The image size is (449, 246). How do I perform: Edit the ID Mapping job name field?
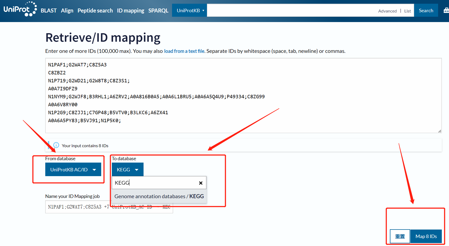pyautogui.click(x=109, y=207)
